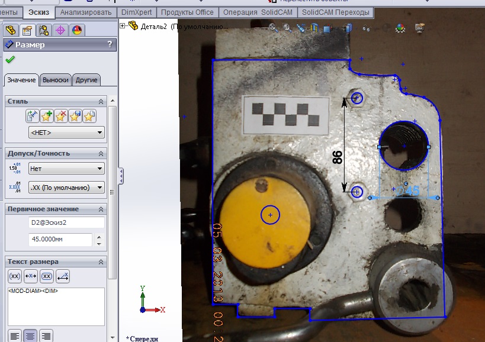Collapse the panel using splitter handle
This screenshot has height=342, width=485.
click(x=121, y=176)
